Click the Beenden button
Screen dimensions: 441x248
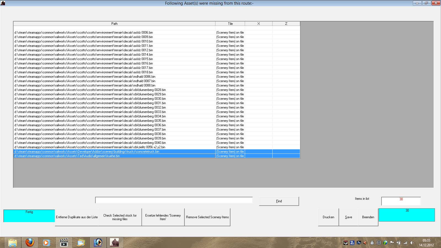coord(368,217)
